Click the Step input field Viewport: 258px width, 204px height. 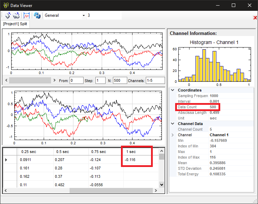(100, 80)
